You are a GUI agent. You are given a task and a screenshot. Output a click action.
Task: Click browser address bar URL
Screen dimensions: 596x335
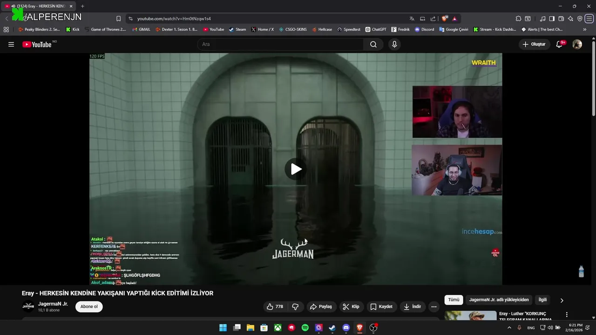(174, 19)
